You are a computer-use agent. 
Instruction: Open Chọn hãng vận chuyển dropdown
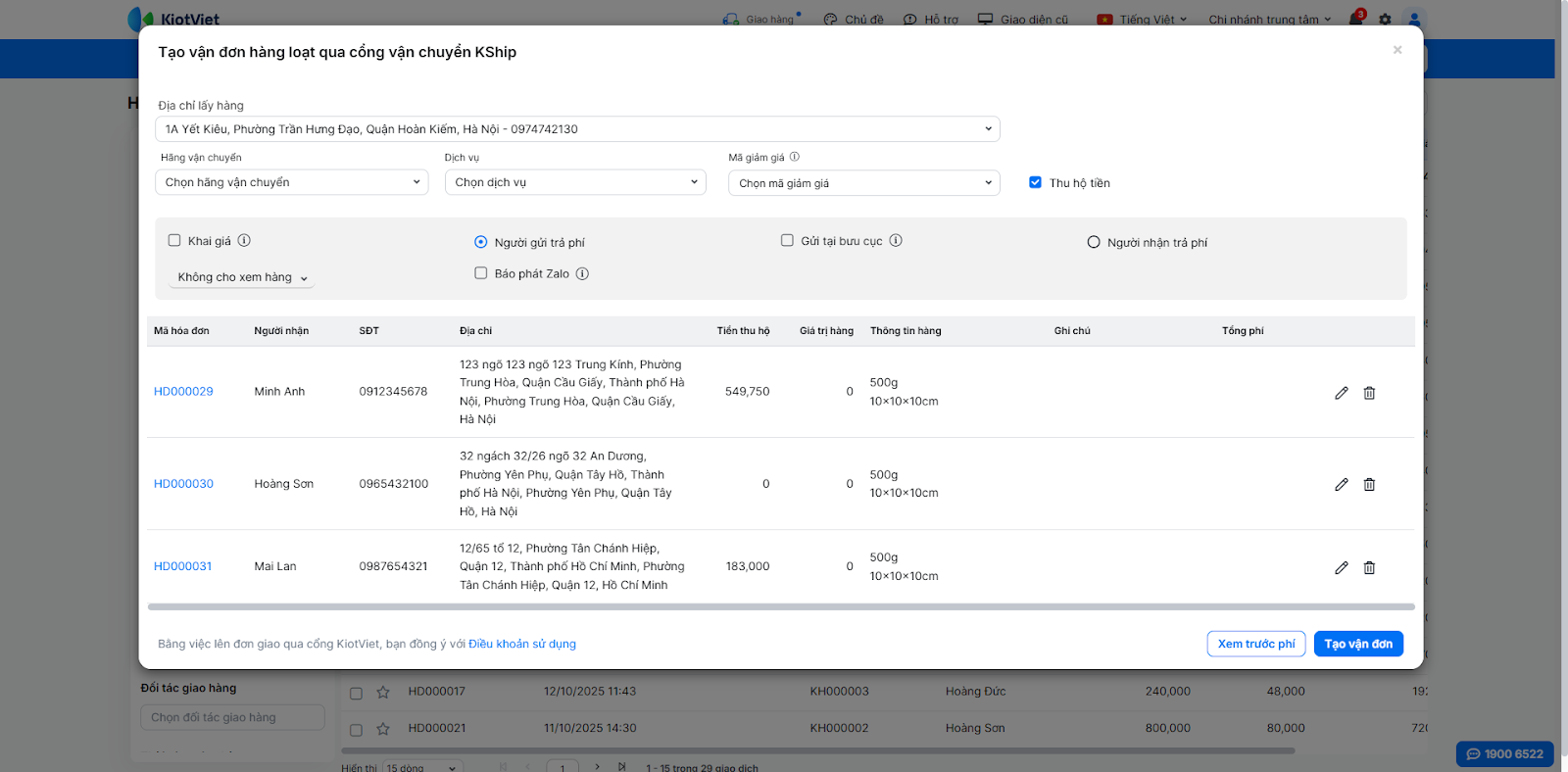[x=291, y=182]
